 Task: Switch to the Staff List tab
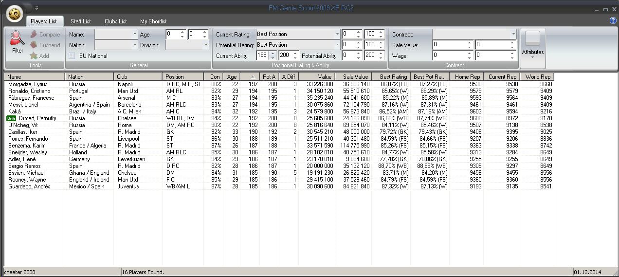pyautogui.click(x=80, y=21)
